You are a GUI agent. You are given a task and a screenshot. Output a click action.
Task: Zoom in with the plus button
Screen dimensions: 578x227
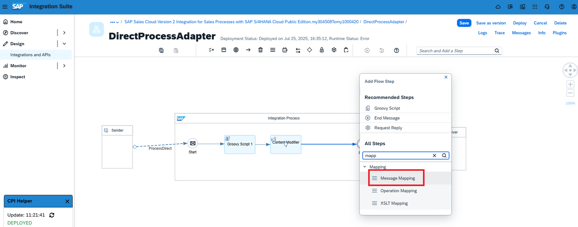570,84
